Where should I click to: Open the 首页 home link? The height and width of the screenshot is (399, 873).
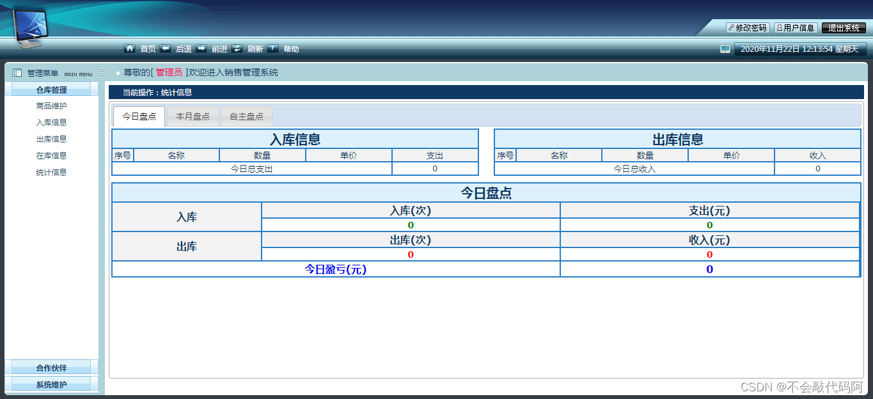point(148,49)
